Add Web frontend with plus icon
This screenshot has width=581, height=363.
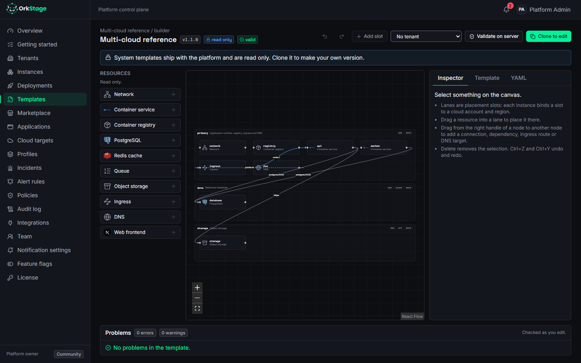pos(173,232)
